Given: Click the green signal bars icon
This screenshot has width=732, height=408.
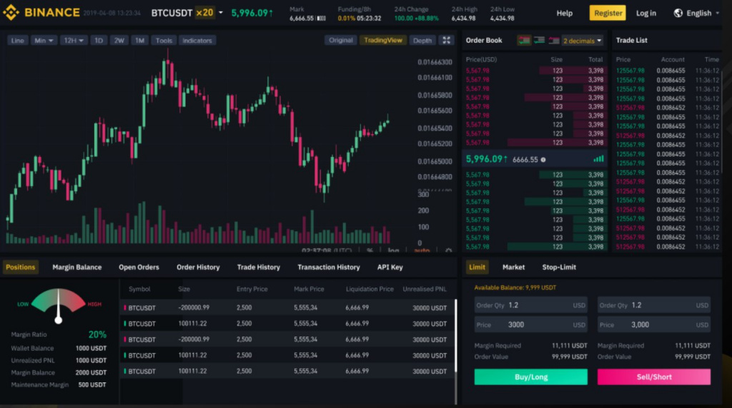Looking at the screenshot, I should coord(598,159).
